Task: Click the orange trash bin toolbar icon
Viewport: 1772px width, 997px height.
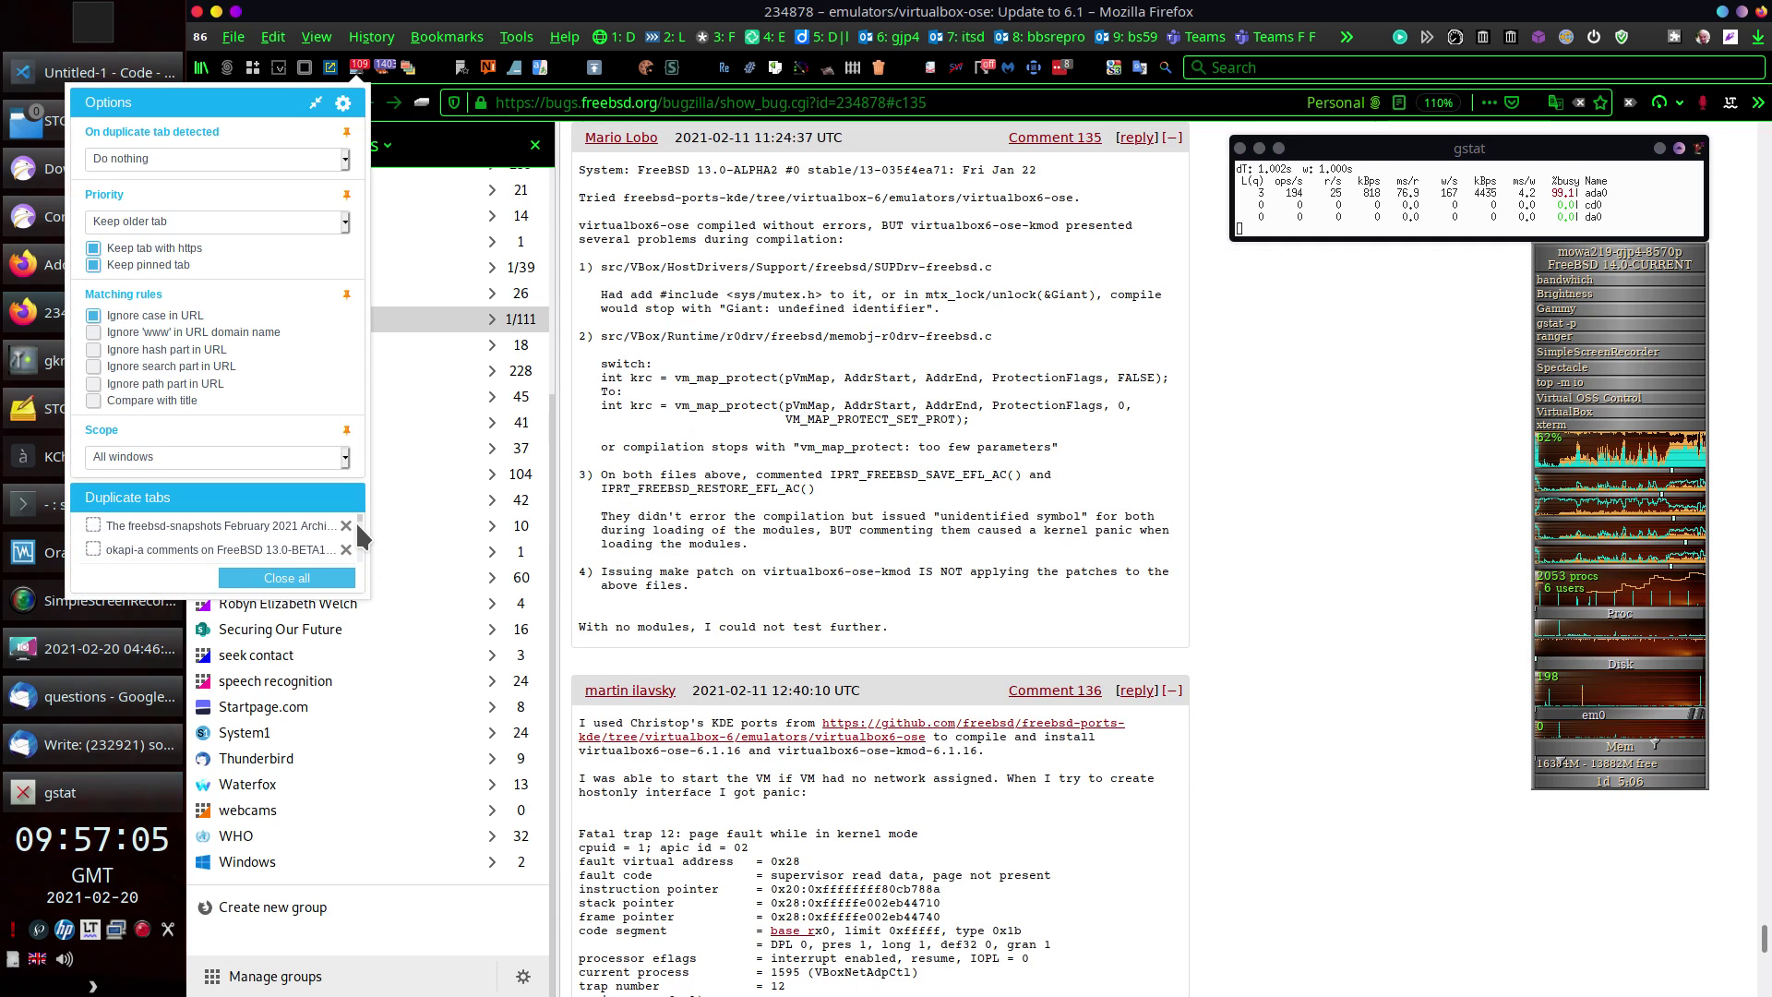Action: [878, 67]
